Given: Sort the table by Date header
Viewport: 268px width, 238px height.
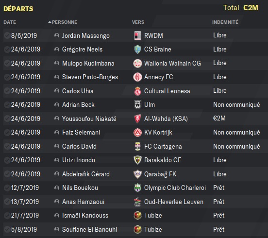Looking at the screenshot, I should 10,22.
